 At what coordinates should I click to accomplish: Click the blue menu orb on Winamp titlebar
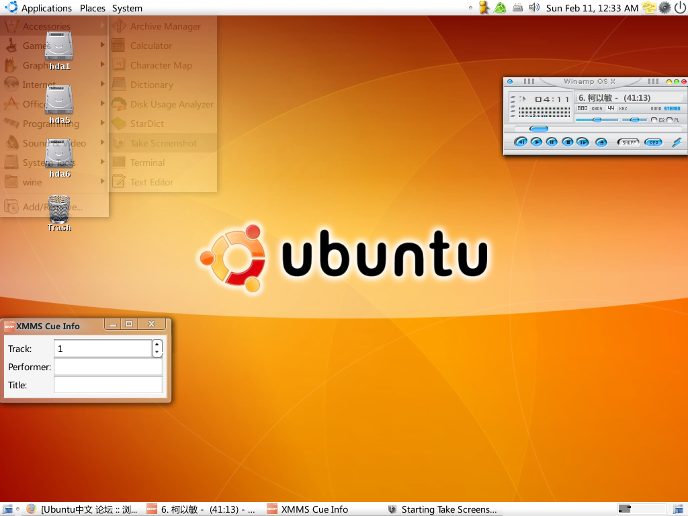click(510, 81)
